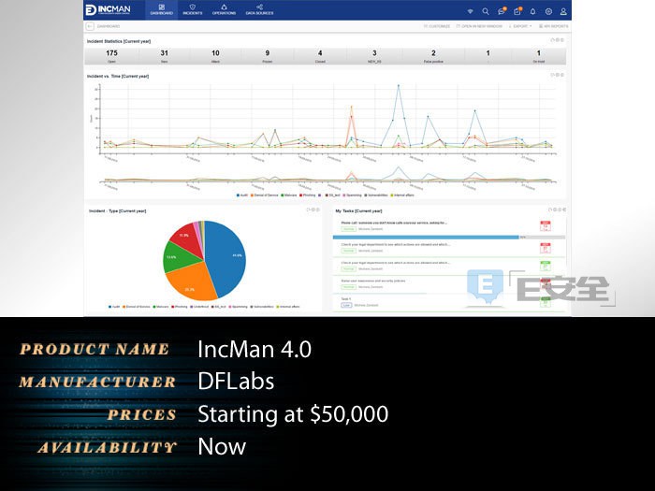Click the Normal priority tag on Phone call task

pos(349,229)
